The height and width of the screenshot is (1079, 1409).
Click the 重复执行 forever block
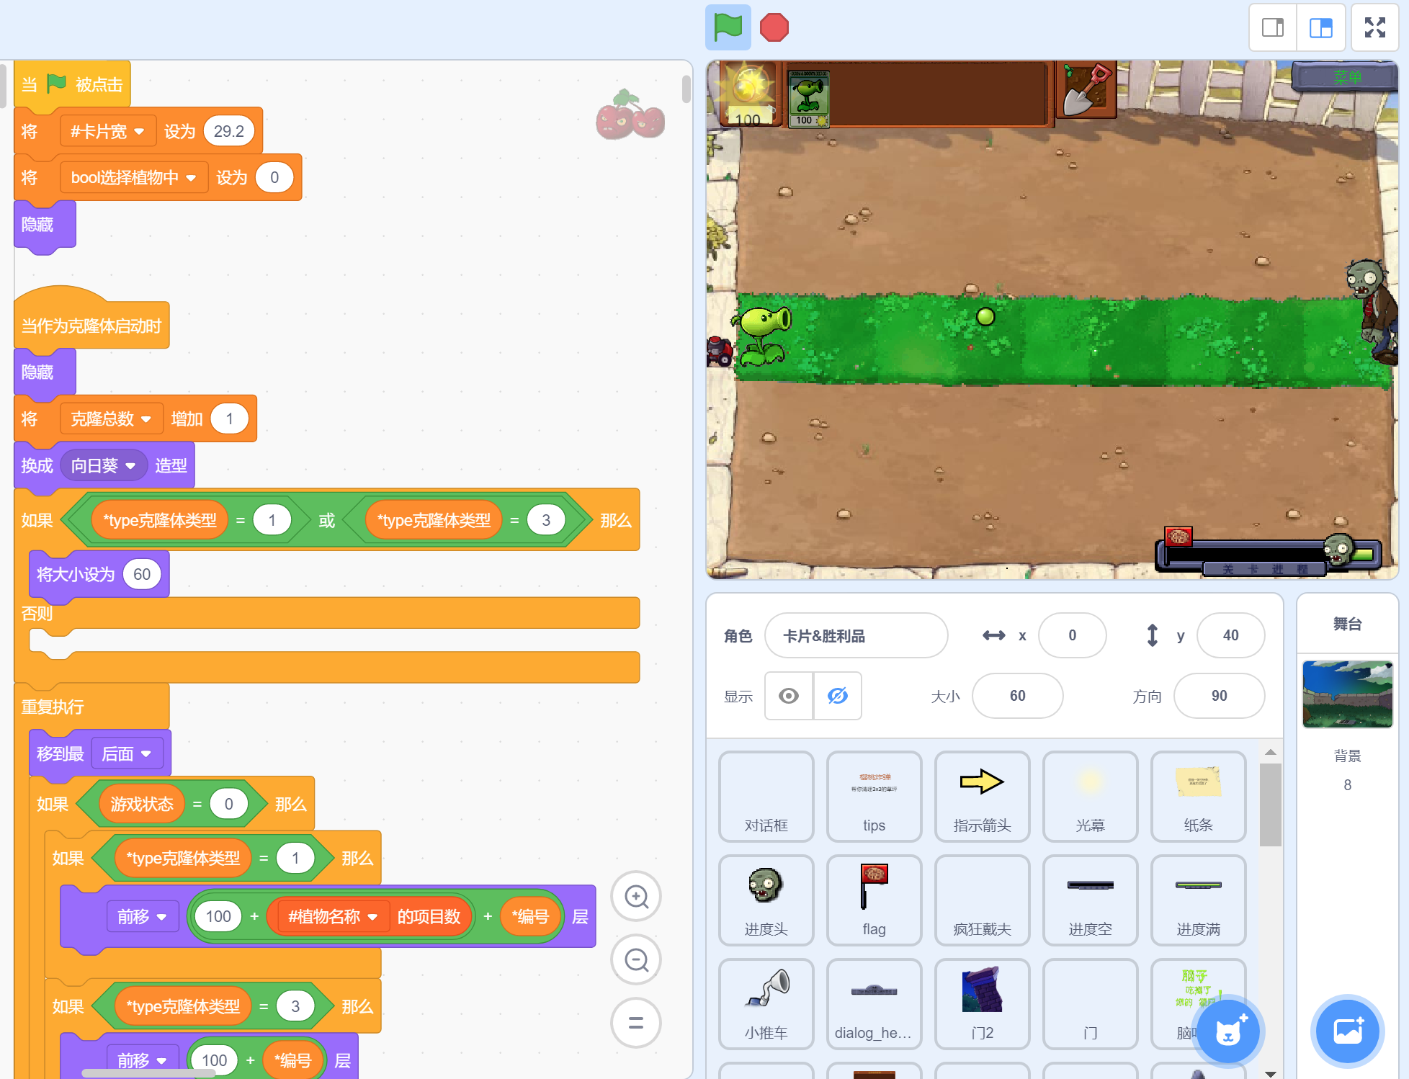pos(91,707)
